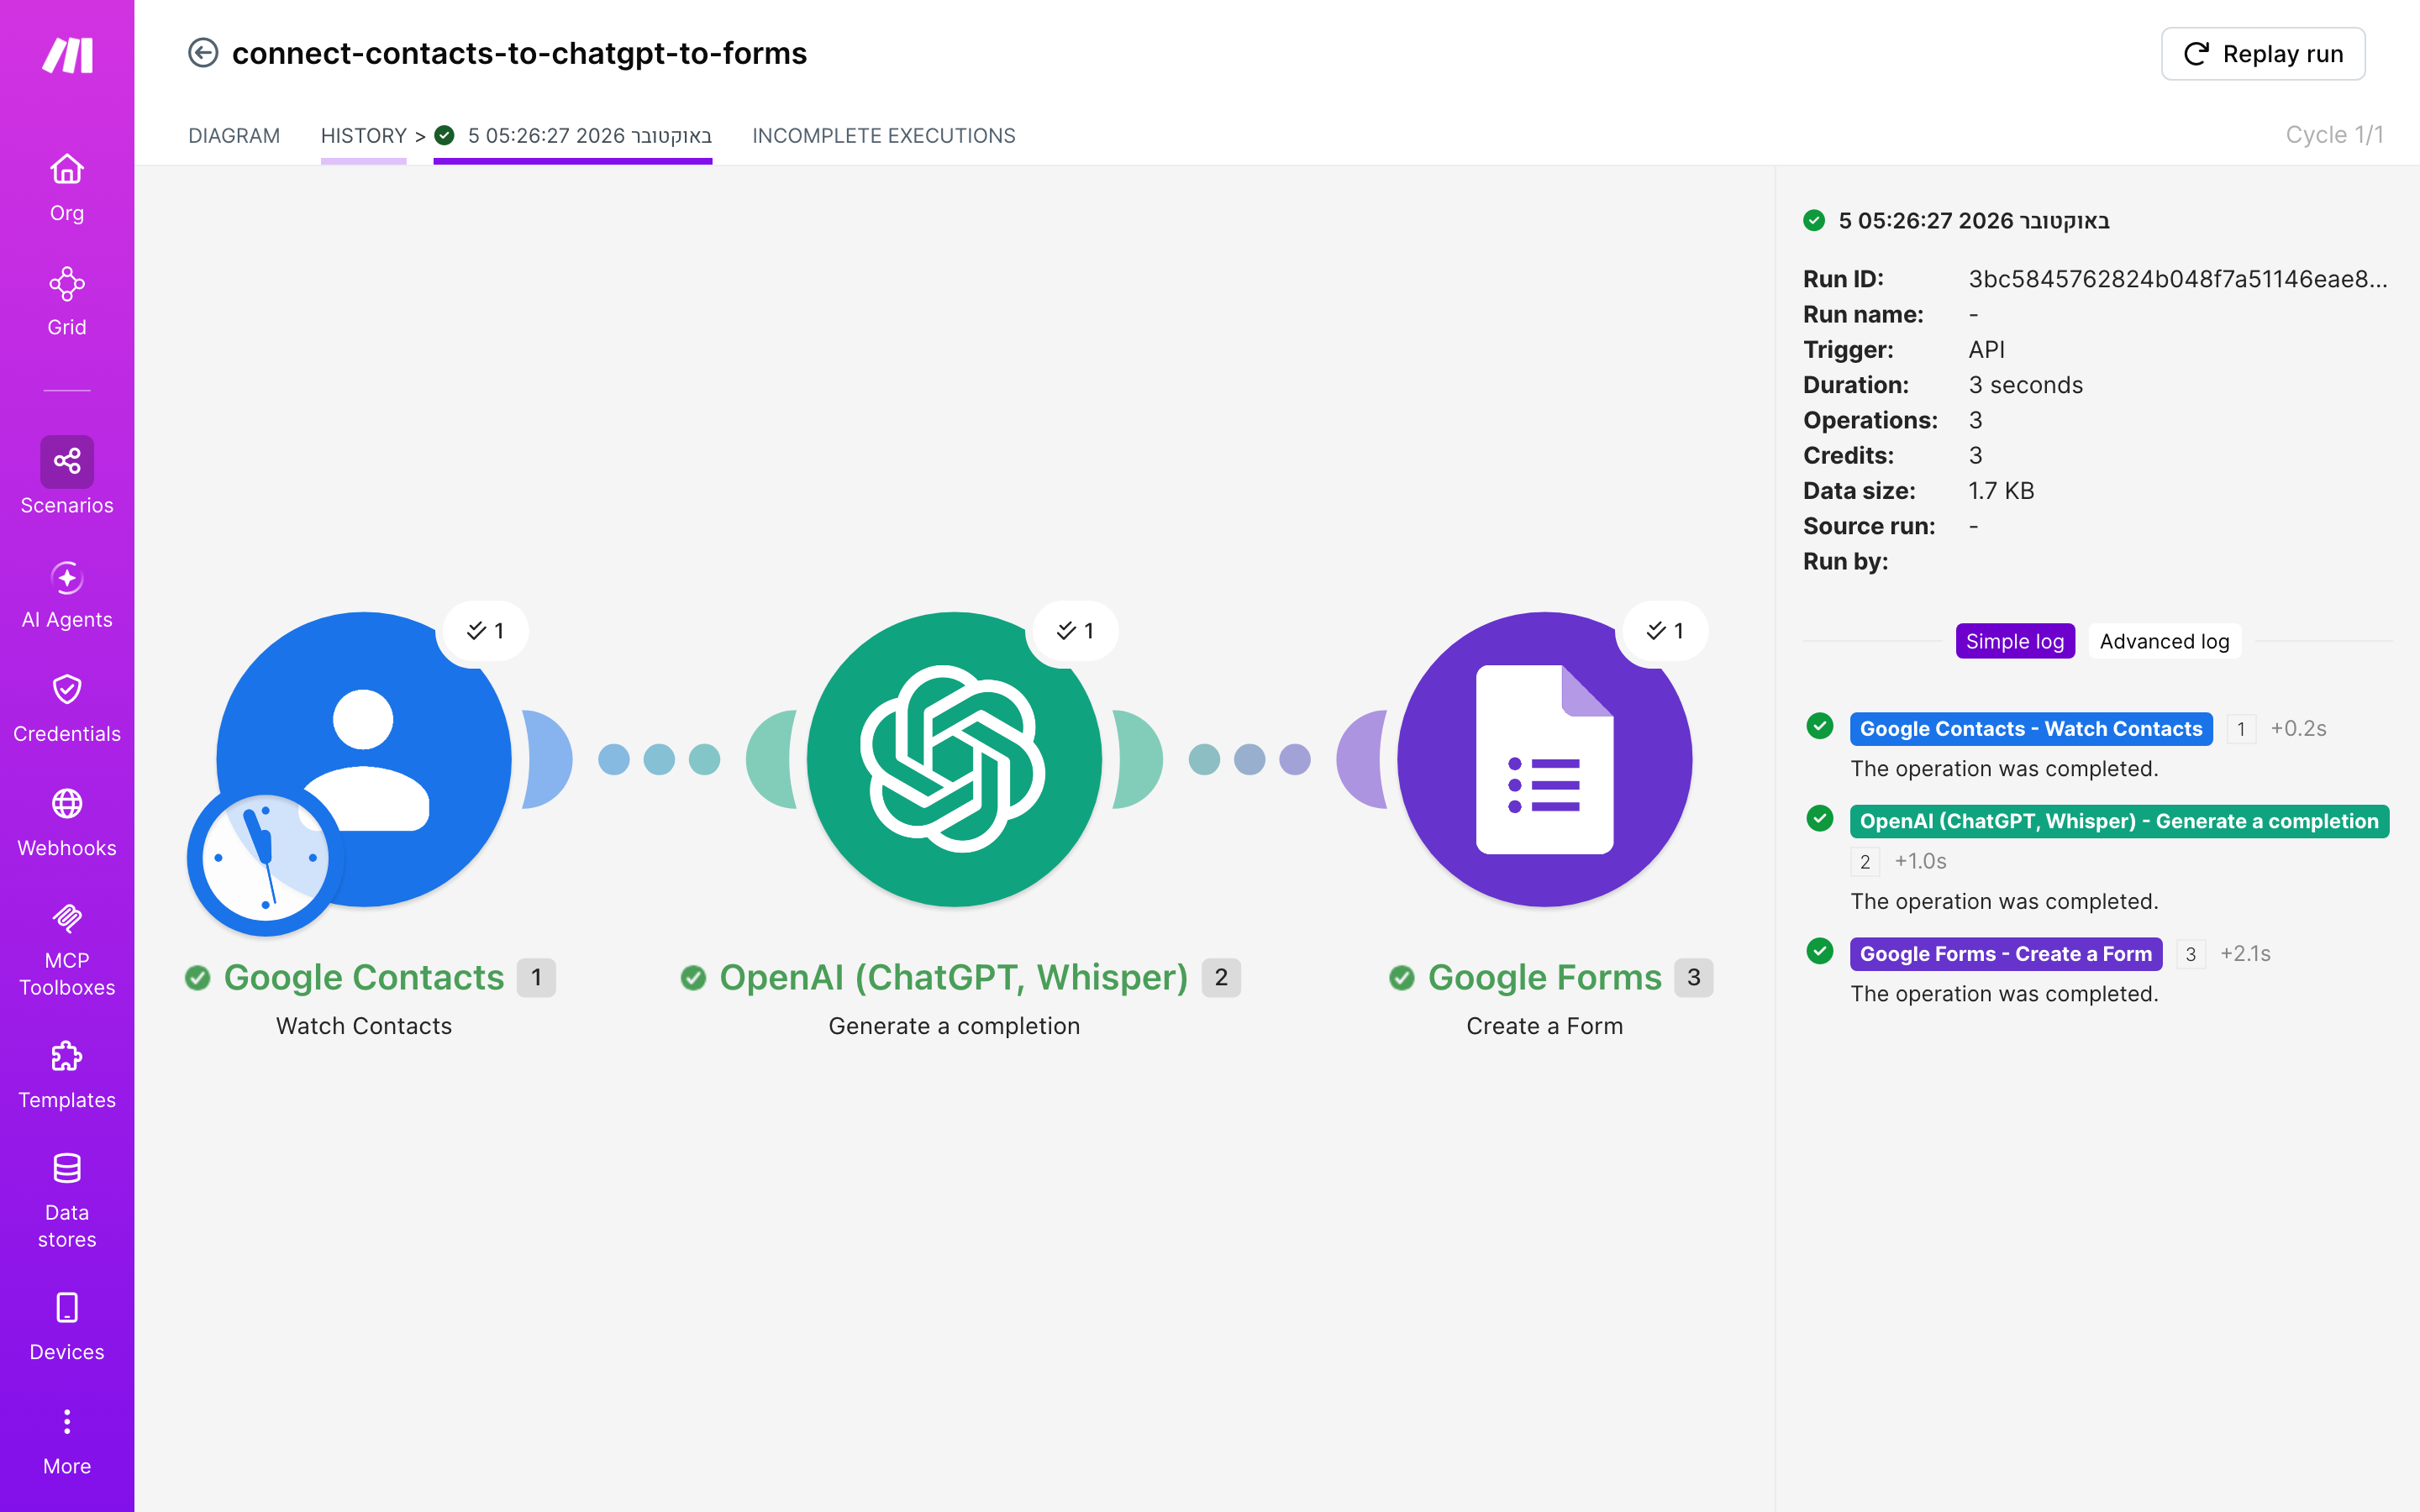The width and height of the screenshot is (2420, 1512).
Task: Open the operations bubble on Google Forms
Action: [1665, 631]
